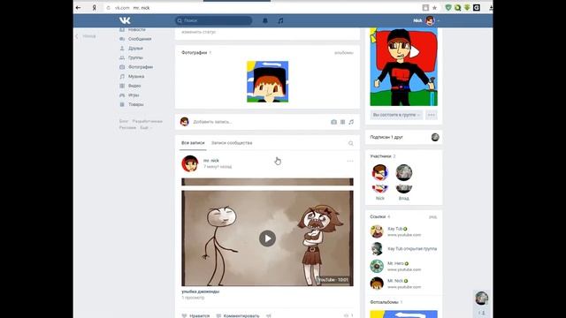Search wall posts with magnifier icon
The height and width of the screenshot is (318, 566).
click(x=350, y=143)
